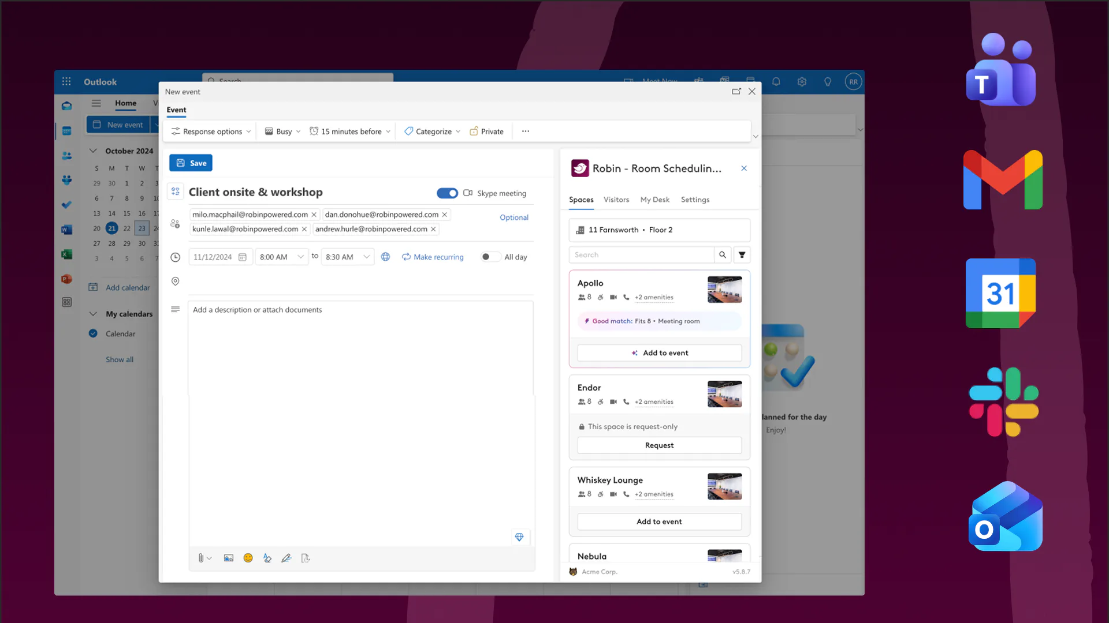Close the Robin Room Scheduling panel

744,168
